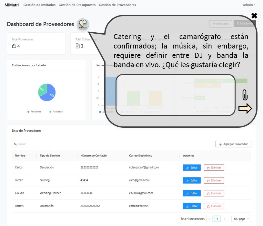The height and width of the screenshot is (226, 263).
Task: Type in the chat message input box
Action: click(175, 94)
